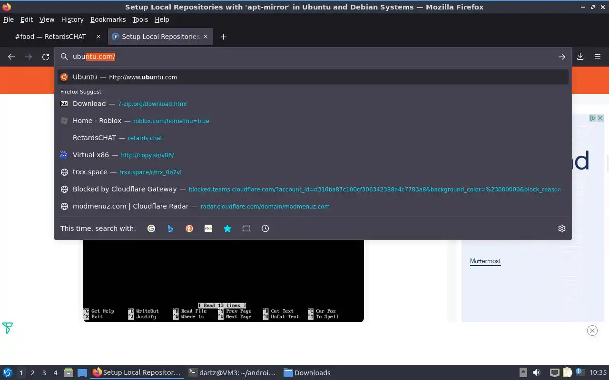
Task: Search this time in open Tabs
Action: [246, 228]
